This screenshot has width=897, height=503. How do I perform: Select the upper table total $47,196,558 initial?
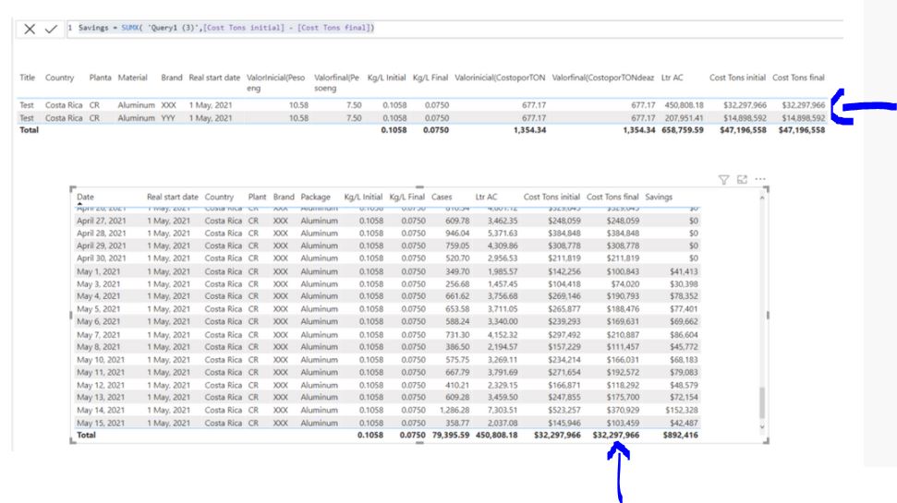tap(743, 130)
